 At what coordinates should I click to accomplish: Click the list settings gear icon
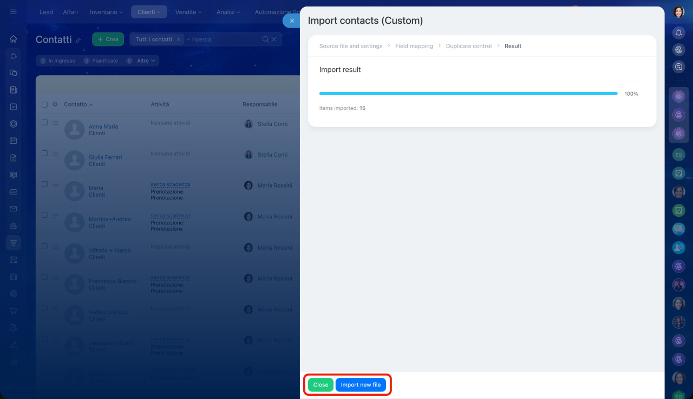55,104
